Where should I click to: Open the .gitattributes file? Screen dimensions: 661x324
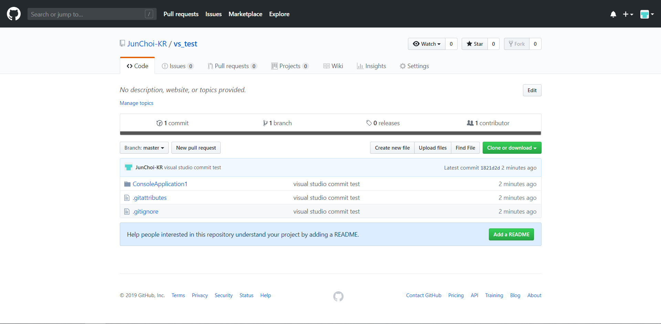pos(150,198)
